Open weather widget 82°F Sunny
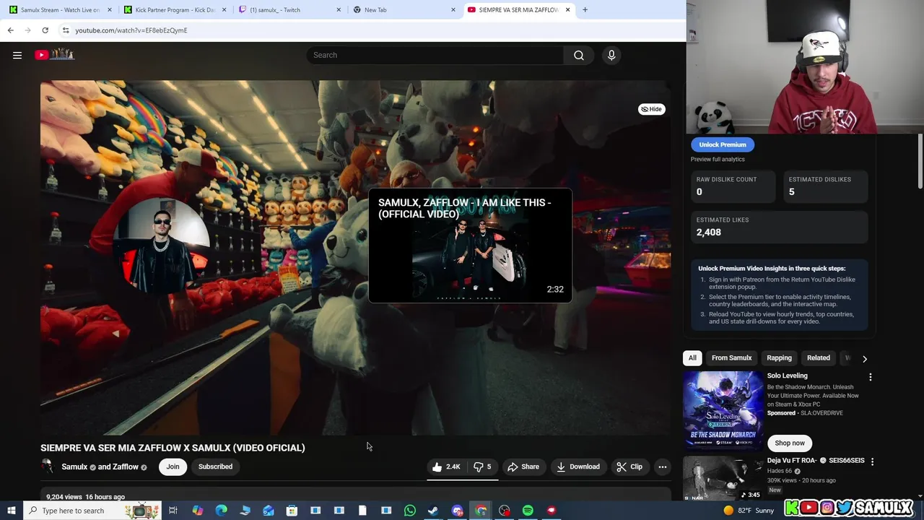 (x=748, y=511)
